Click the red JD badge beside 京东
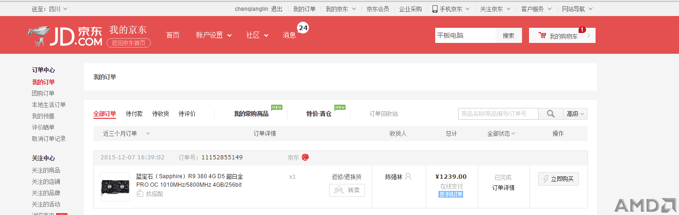This screenshot has height=215, width=679. tap(306, 157)
